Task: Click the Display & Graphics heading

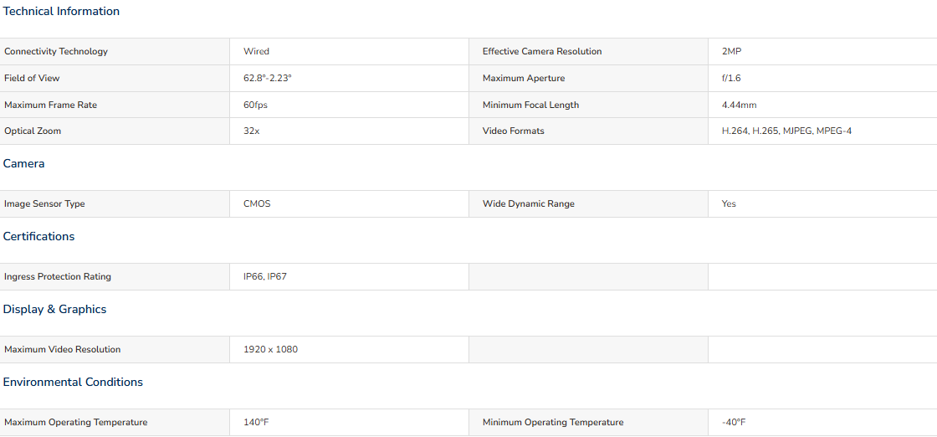Action: (x=55, y=309)
